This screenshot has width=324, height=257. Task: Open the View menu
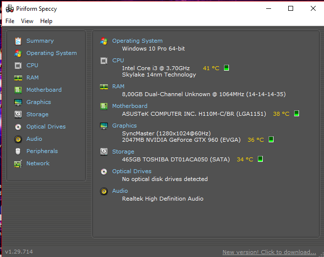(27, 21)
